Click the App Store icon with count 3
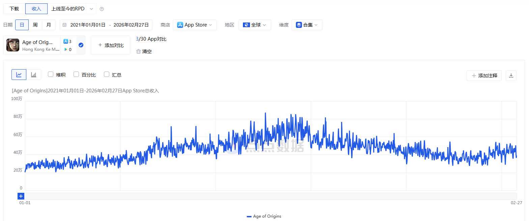The image size is (529, 221). [x=66, y=42]
